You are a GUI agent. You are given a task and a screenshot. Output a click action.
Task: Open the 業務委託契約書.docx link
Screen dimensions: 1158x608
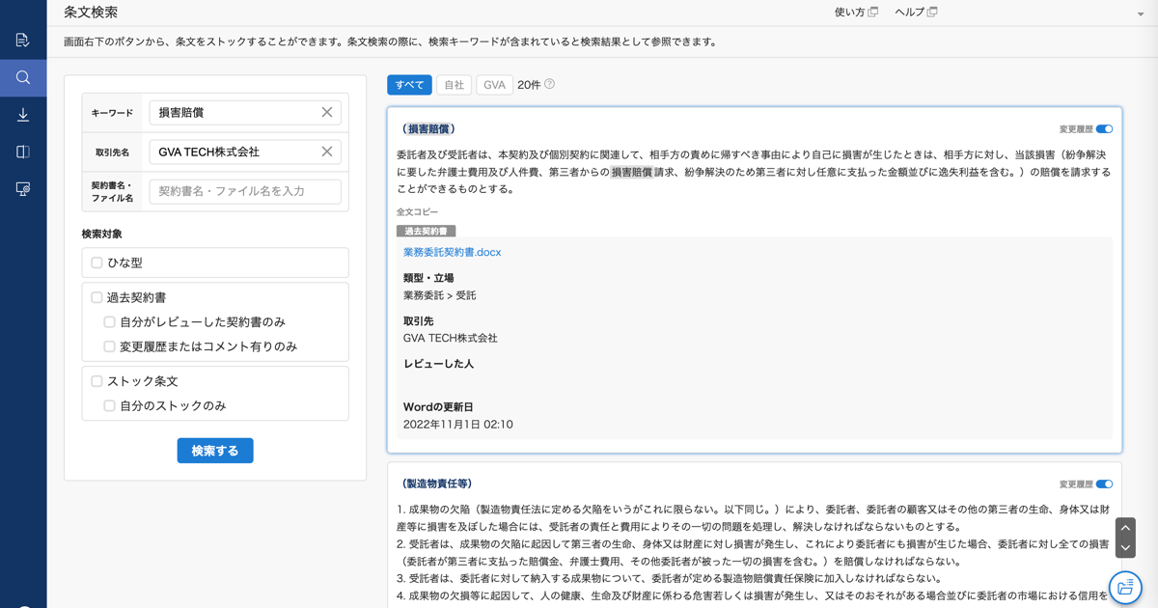coord(452,252)
